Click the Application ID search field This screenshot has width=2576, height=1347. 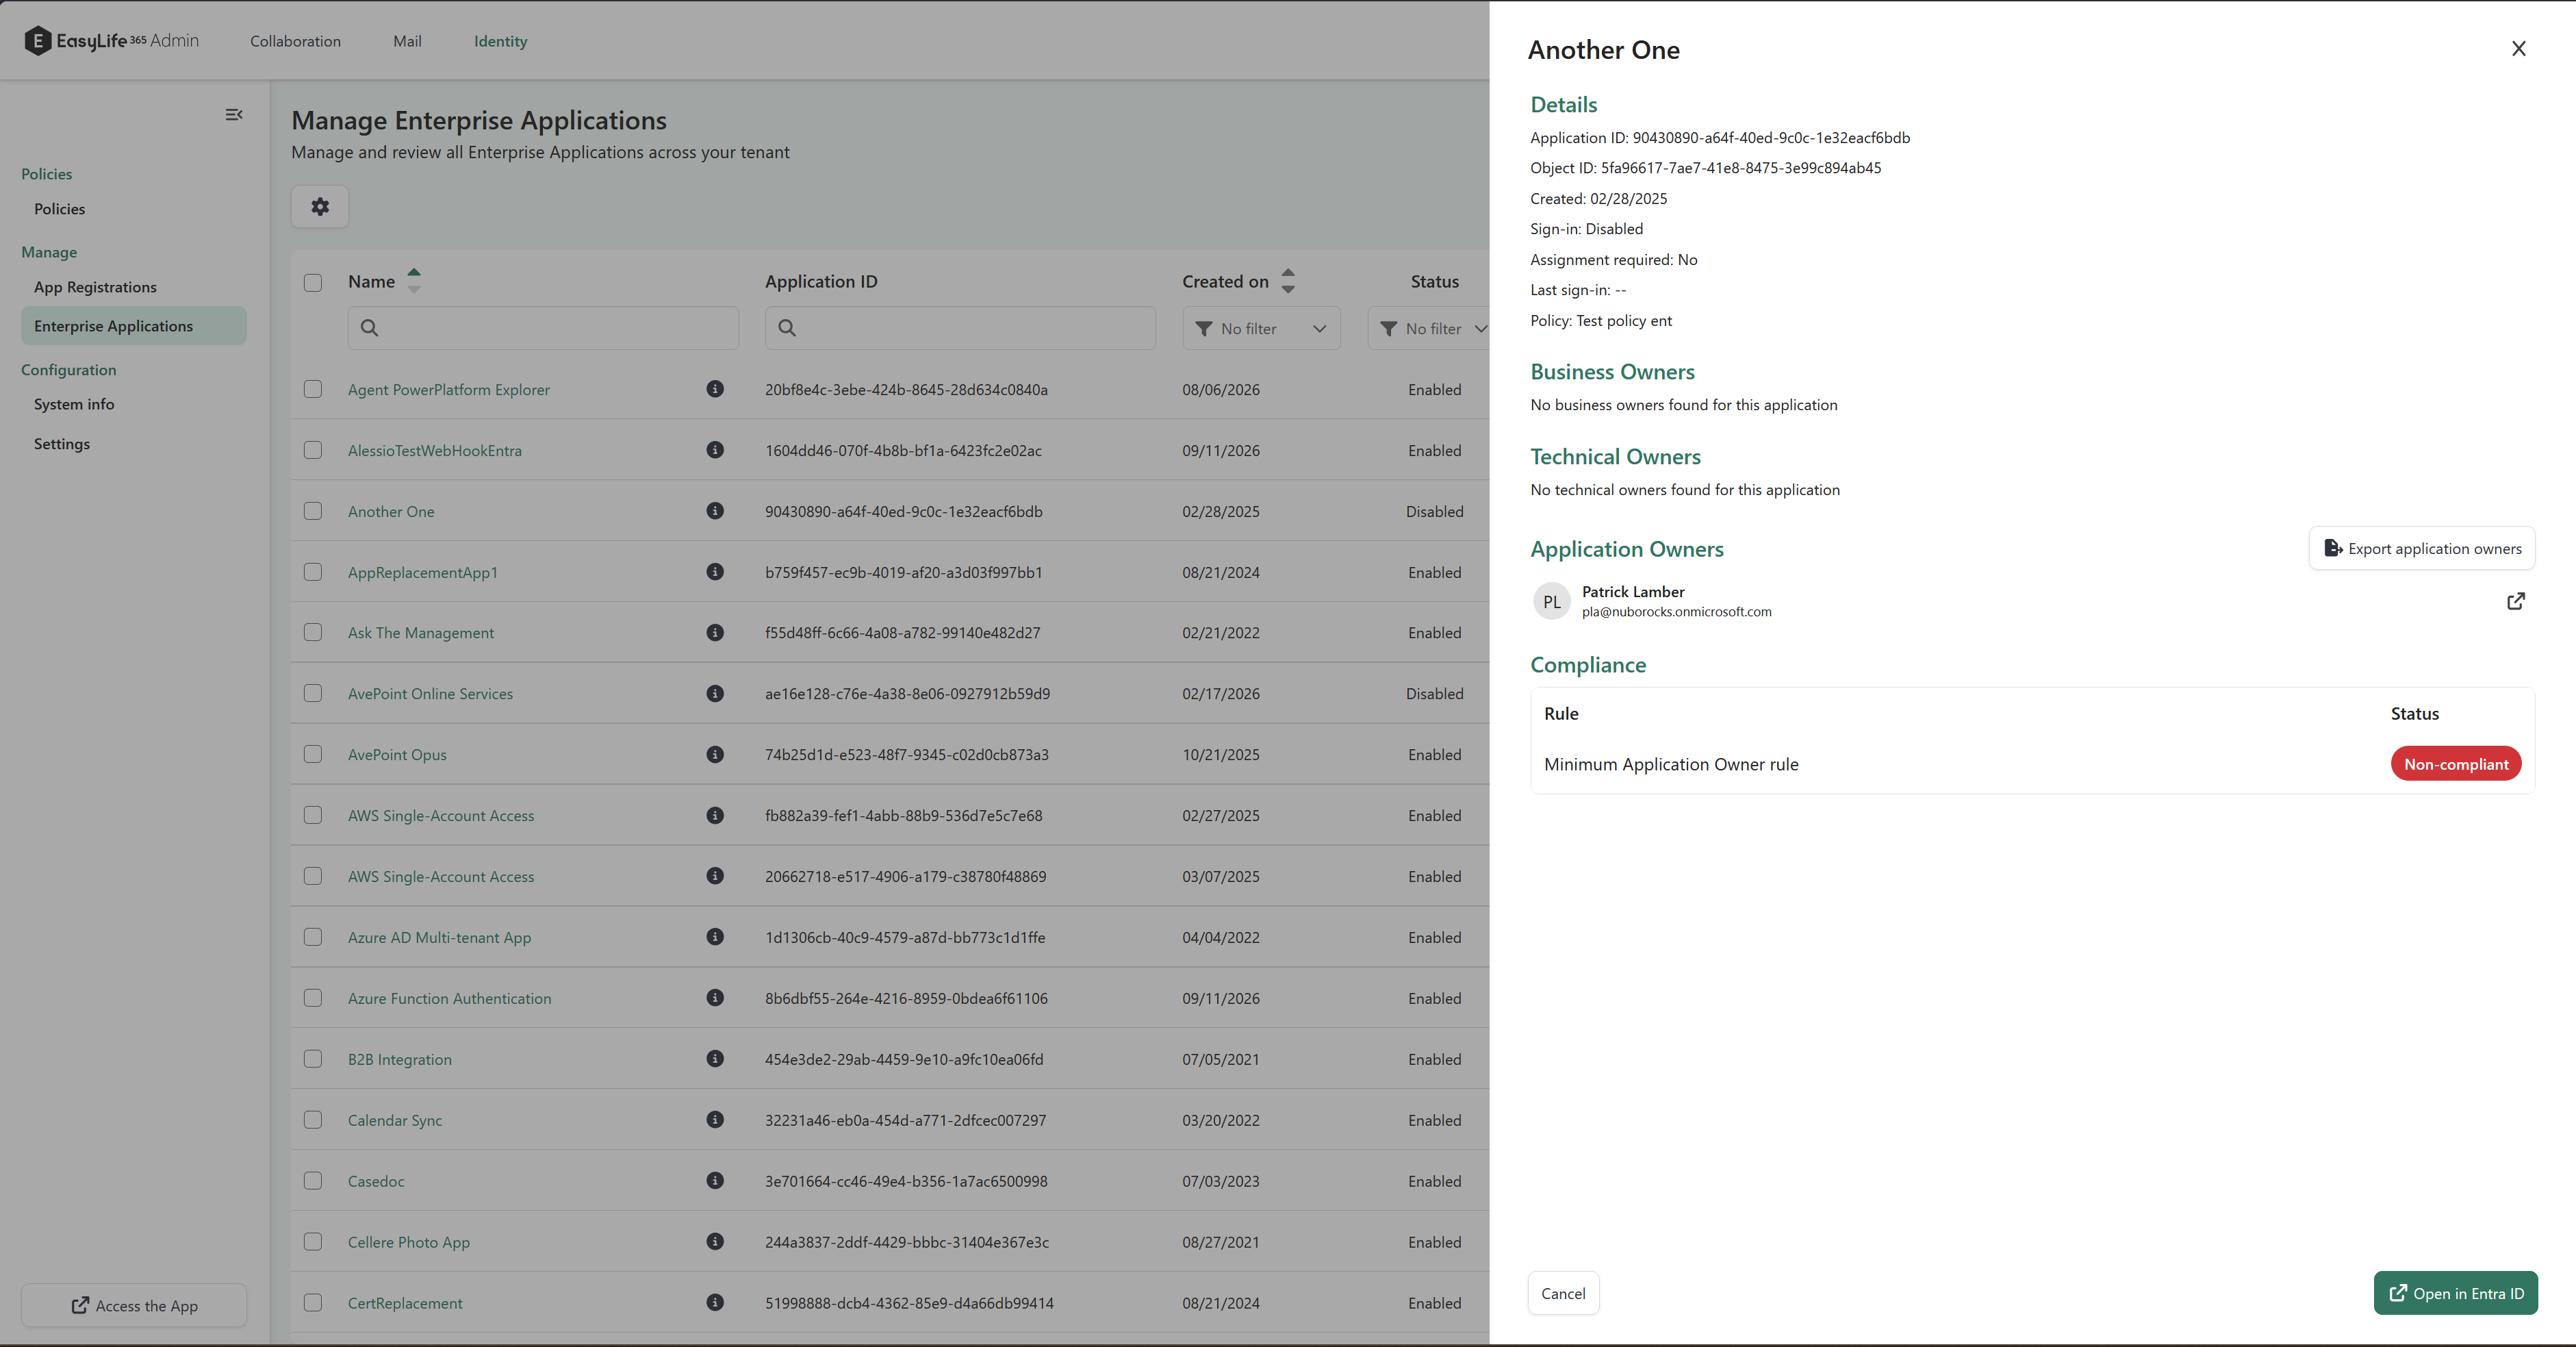(x=960, y=328)
